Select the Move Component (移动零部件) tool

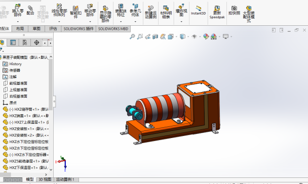coord(90,11)
